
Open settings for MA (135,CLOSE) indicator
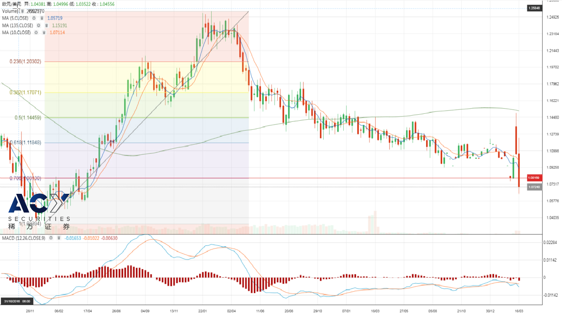[37, 25]
